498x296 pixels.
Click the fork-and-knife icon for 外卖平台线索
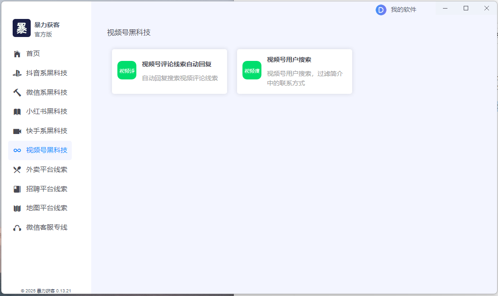point(17,170)
